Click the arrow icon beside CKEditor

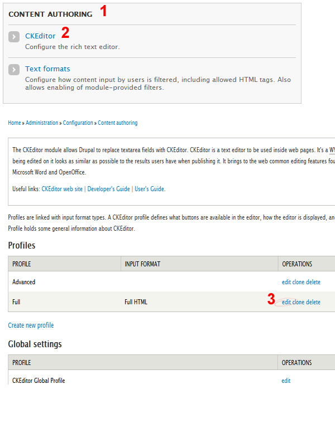tap(14, 37)
